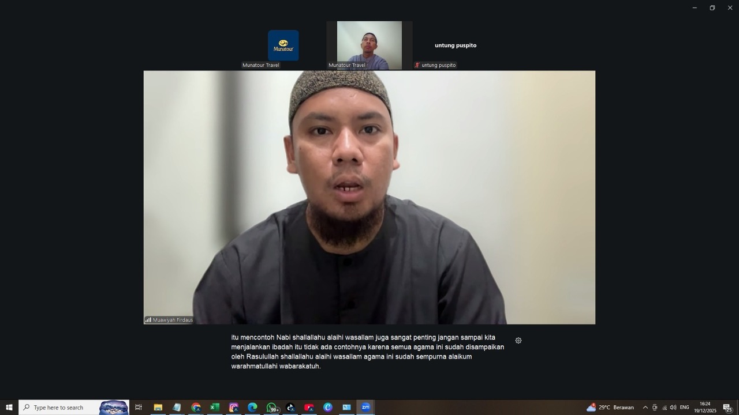Viewport: 739px width, 415px height.
Task: Click the network signal strength indicator on Muawiyah's video
Action: click(148, 319)
